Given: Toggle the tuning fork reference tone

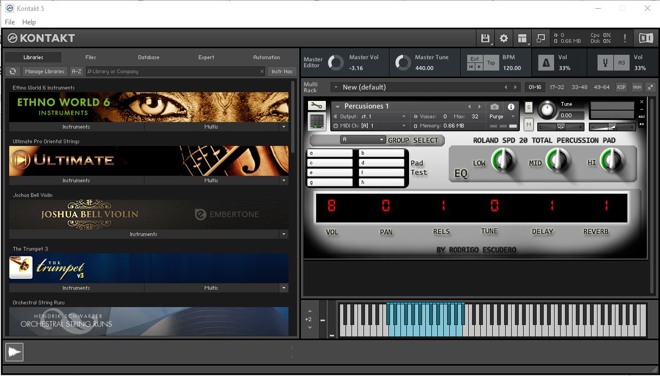Looking at the screenshot, I should point(605,63).
